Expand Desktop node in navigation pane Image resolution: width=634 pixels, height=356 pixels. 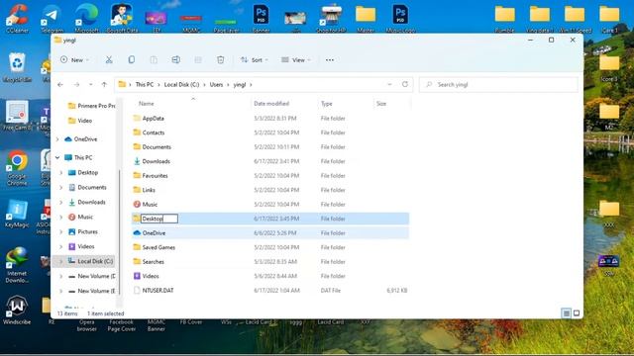coord(61,172)
